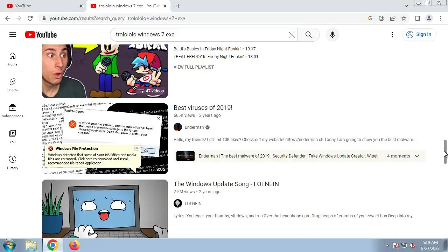Viewport: 448px width, 252px height.
Task: Open Shorts in sidebar
Action: pyautogui.click(x=13, y=85)
